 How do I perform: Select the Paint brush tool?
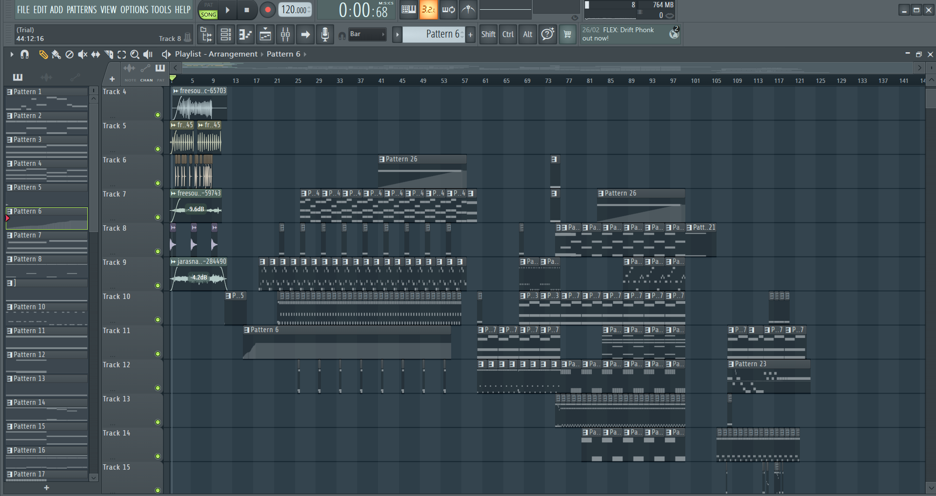click(x=57, y=54)
